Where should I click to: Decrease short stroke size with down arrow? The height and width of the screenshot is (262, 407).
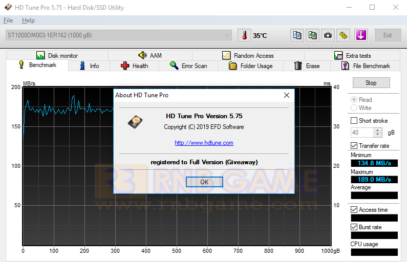(x=378, y=135)
